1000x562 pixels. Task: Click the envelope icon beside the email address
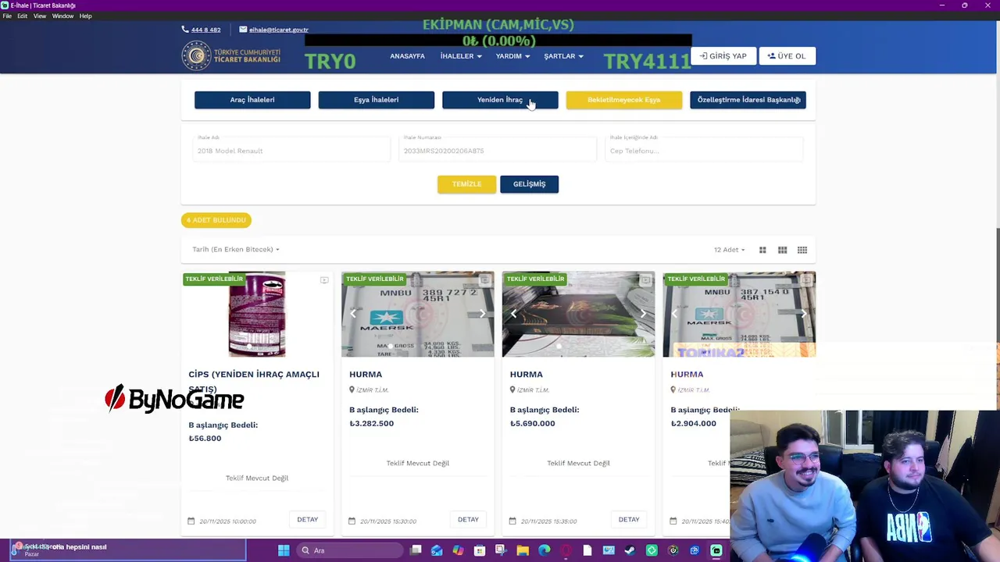(243, 30)
